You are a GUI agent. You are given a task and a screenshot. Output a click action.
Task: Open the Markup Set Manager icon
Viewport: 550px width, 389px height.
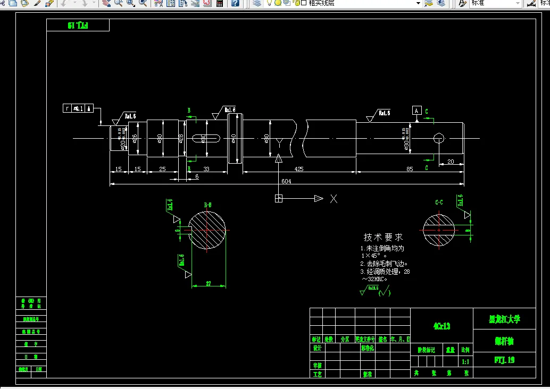(x=207, y=3)
